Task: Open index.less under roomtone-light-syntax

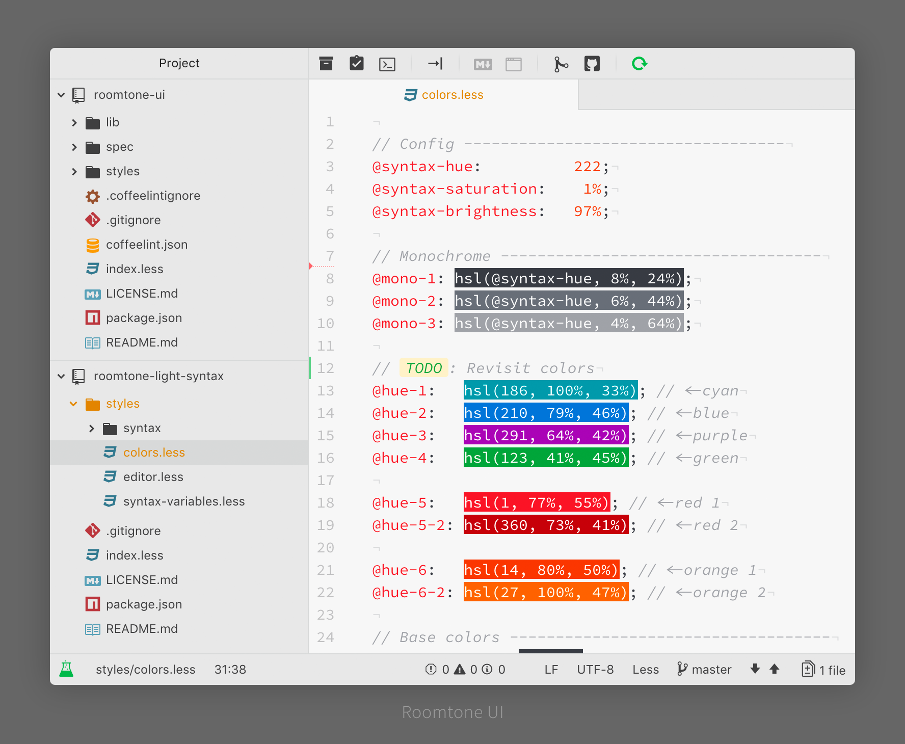Action: click(179, 555)
